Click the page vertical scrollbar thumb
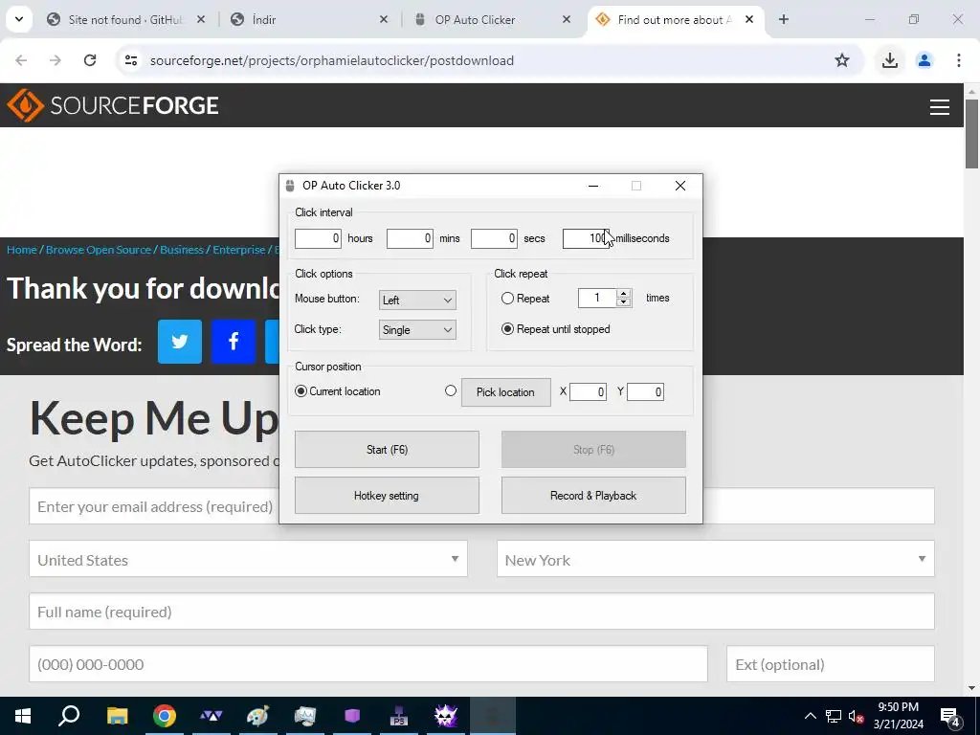The width and height of the screenshot is (980, 735). pyautogui.click(x=971, y=133)
